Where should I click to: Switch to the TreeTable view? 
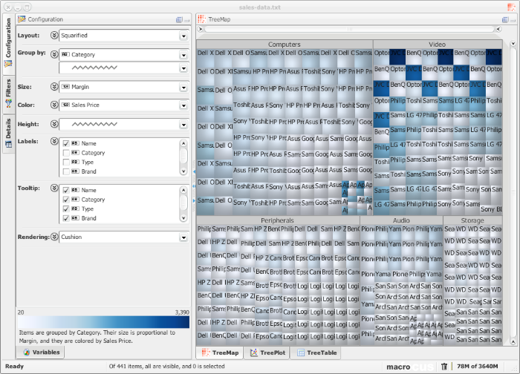(x=316, y=354)
